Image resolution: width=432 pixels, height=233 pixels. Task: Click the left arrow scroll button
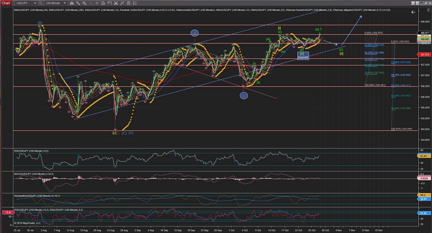[x=414, y=13]
